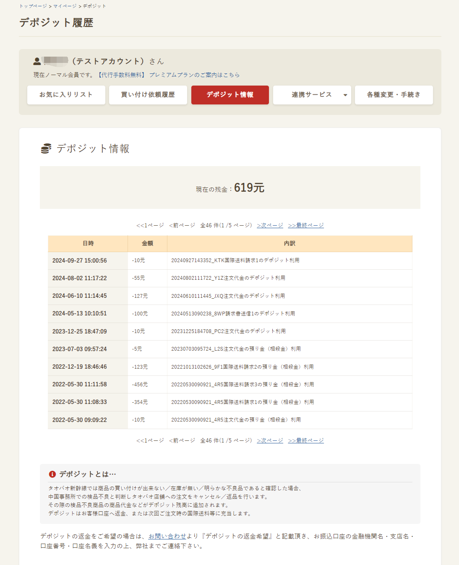Click the 連携サービス dropdown arrow

point(345,95)
